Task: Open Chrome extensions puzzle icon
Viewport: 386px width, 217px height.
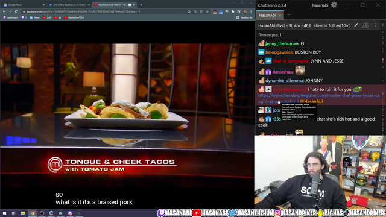Action: tap(233, 11)
